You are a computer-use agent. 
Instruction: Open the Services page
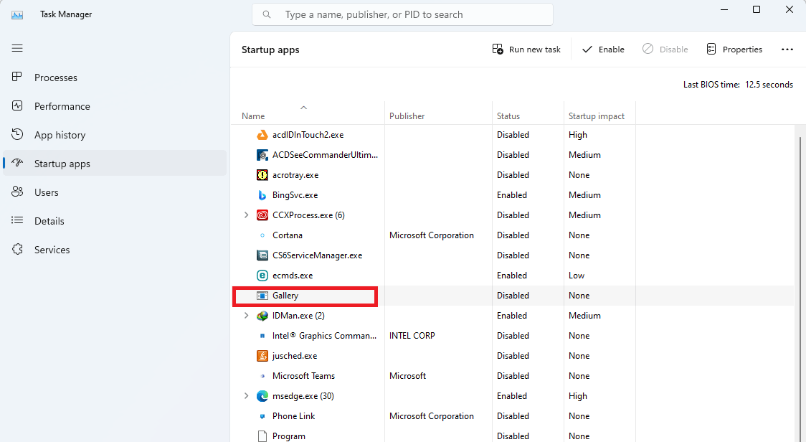115,250
